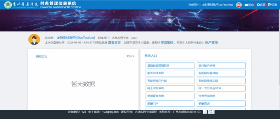Screen dimensions: 280x119
Task: Click the 财务管理信息系统 title
Action: pyautogui.click(x=58, y=3)
